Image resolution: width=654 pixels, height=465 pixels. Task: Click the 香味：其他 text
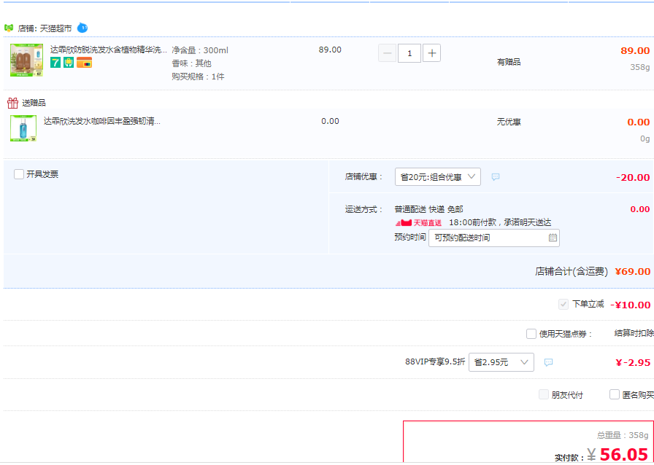[191, 63]
